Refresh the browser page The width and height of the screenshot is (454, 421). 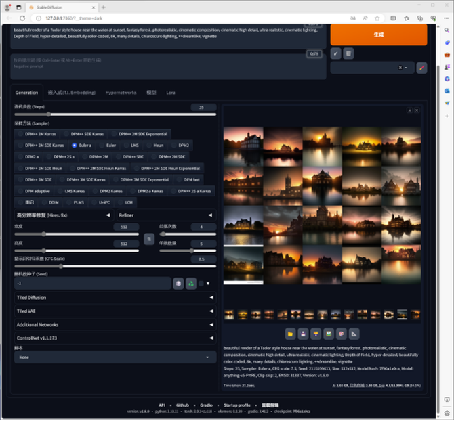click(22, 18)
